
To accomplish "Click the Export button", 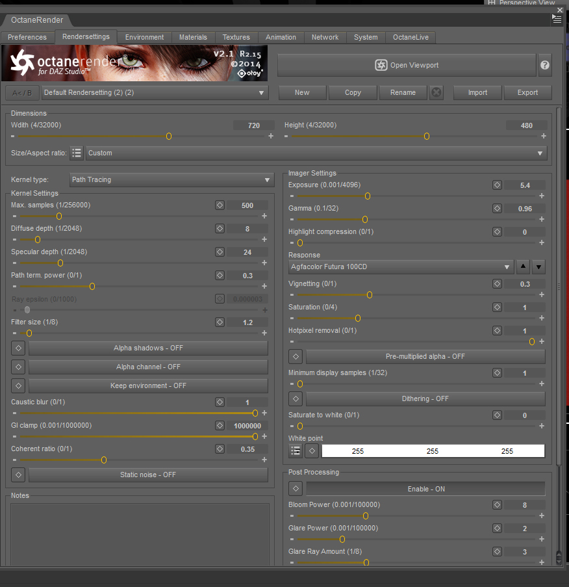I will pyautogui.click(x=528, y=93).
